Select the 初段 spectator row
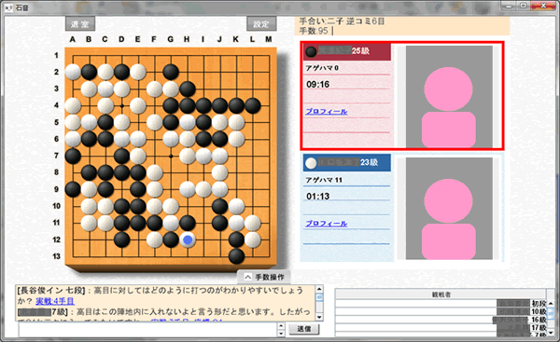 [441, 303]
